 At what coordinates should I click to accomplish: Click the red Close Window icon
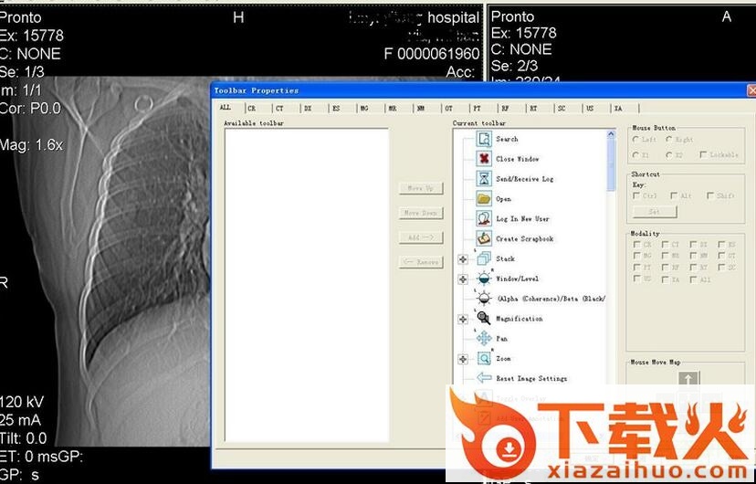tap(484, 159)
